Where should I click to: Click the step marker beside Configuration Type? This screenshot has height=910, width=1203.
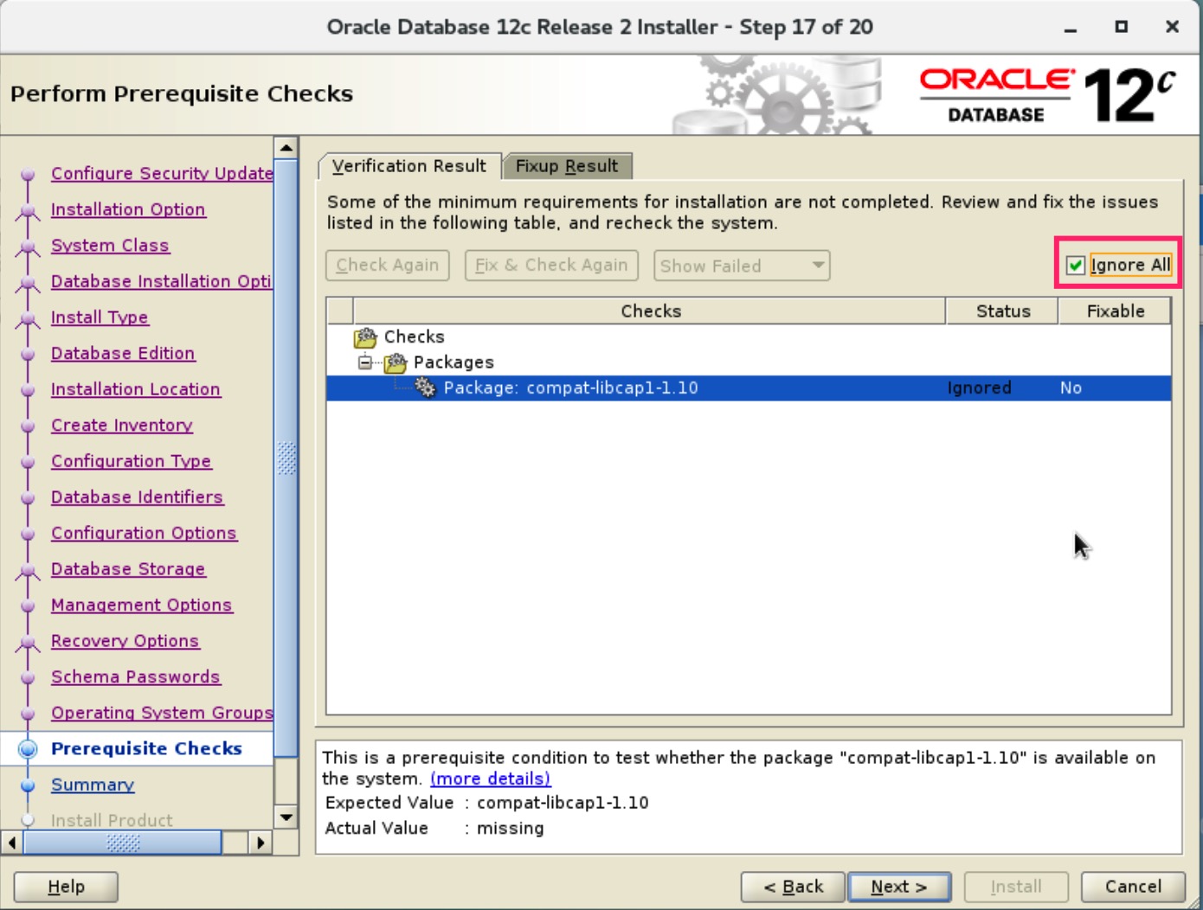point(28,462)
